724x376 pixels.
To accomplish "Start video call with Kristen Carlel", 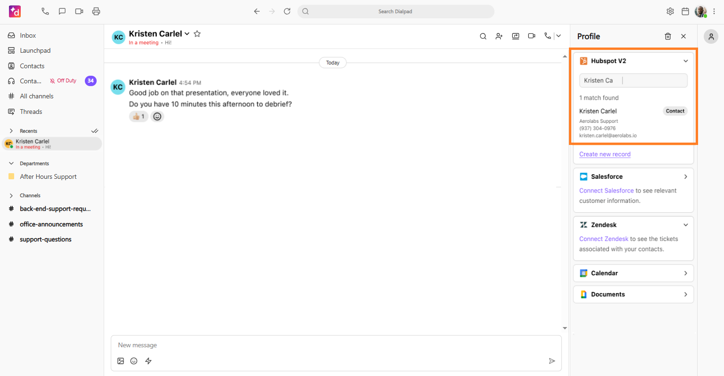I will [532, 36].
